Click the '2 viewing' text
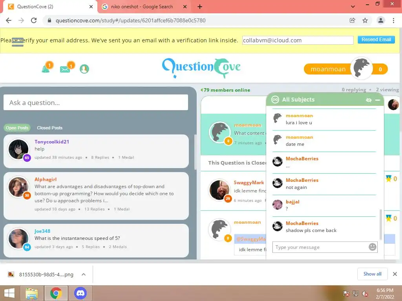Viewport: 402px width, 301px height. coord(387,90)
